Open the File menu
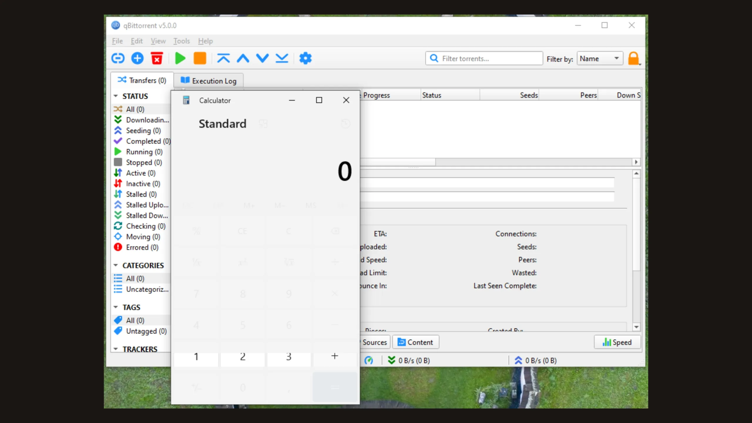 117,41
